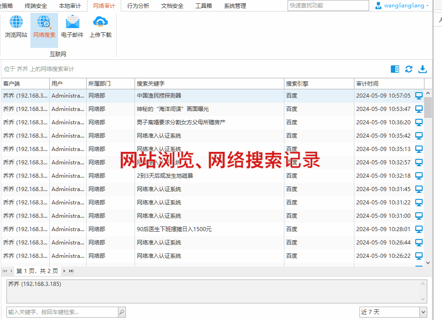Select the 网络搜索 ribbon icon
The image size is (442, 320).
point(44,27)
